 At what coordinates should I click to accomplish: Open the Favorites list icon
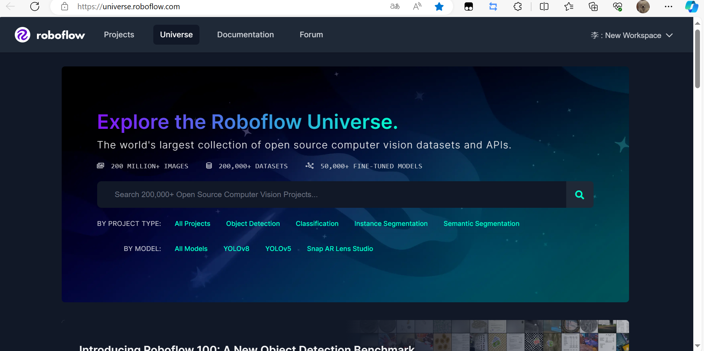(x=569, y=7)
